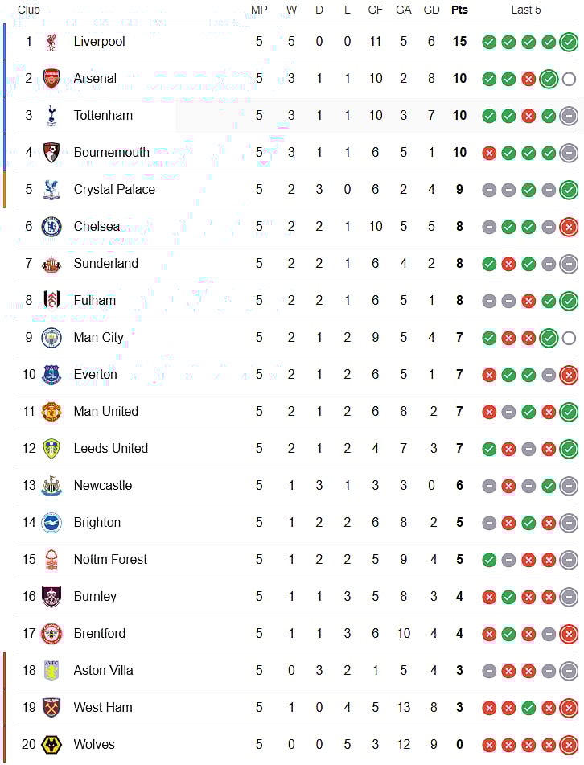
Task: Click the Everton club crest icon
Action: point(51,375)
